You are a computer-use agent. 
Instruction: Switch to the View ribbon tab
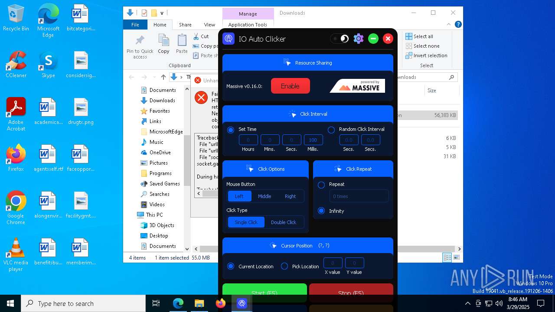209,25
